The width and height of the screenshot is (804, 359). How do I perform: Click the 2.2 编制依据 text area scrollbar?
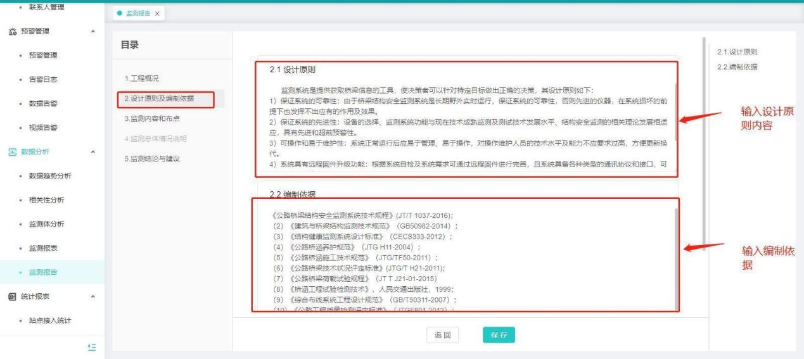[675, 253]
